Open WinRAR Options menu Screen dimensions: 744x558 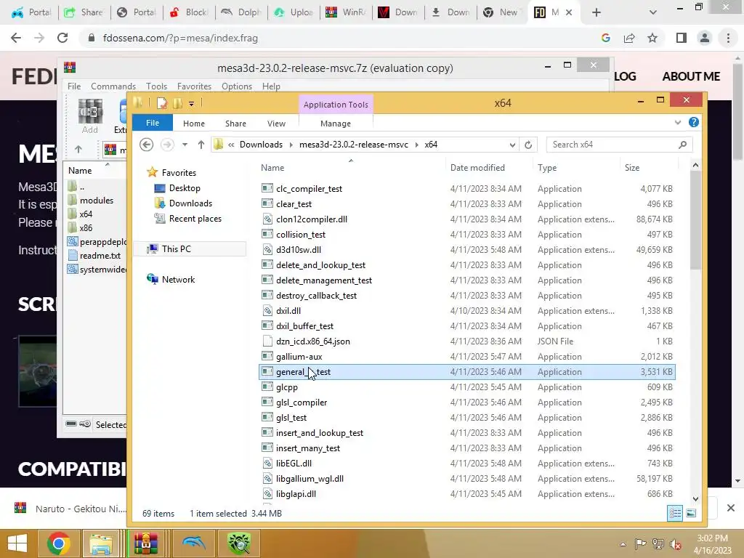point(236,86)
